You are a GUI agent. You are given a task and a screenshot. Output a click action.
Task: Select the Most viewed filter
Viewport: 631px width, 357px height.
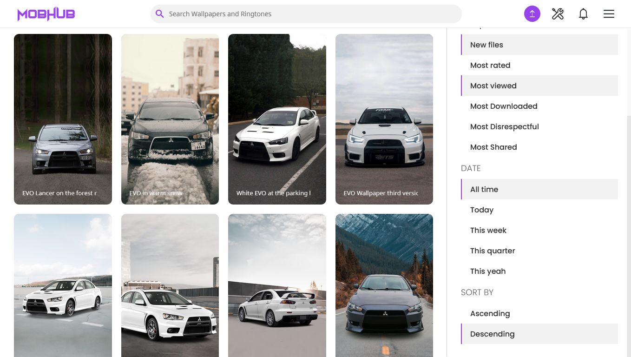tap(539, 86)
